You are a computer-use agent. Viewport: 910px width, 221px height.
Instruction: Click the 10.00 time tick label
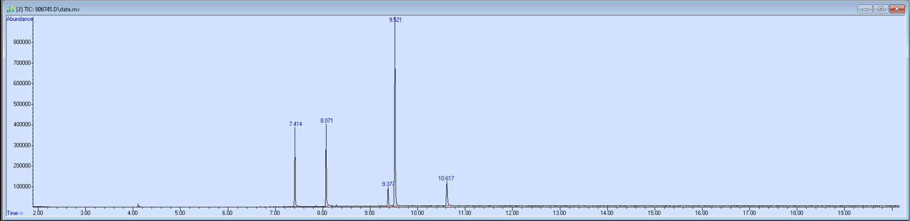point(417,213)
